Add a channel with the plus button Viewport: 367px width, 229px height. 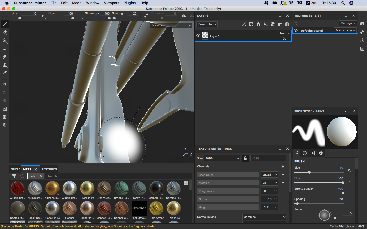pyautogui.click(x=283, y=166)
